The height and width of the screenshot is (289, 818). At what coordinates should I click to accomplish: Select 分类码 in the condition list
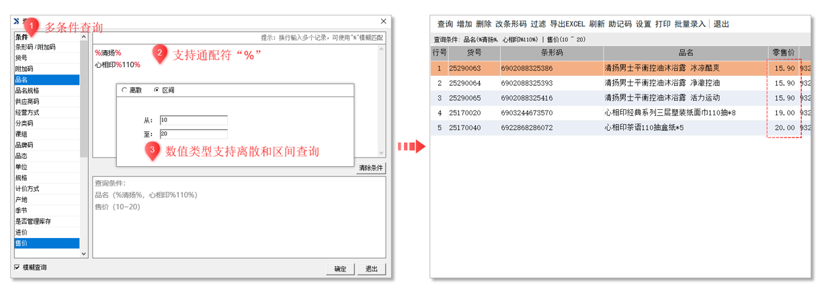click(46, 123)
